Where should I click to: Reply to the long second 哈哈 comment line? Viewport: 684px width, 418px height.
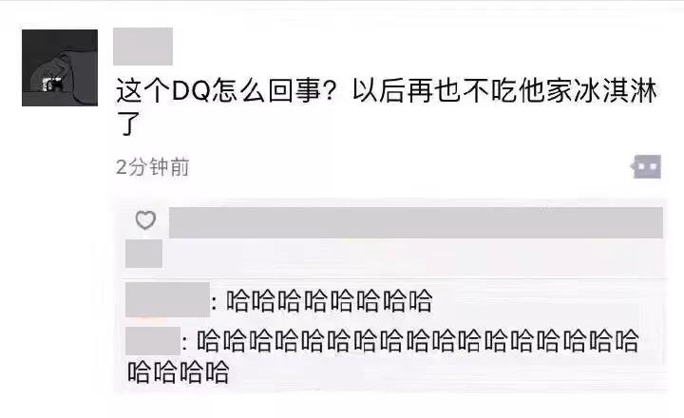pyautogui.click(x=418, y=341)
